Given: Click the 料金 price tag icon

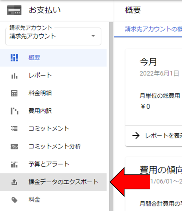Looking at the screenshot, I should (x=15, y=200).
